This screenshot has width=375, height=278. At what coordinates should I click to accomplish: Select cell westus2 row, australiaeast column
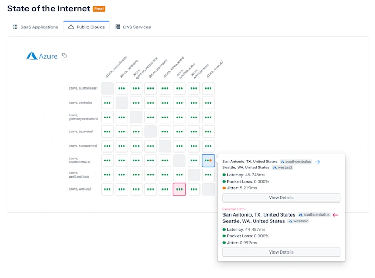(107, 189)
